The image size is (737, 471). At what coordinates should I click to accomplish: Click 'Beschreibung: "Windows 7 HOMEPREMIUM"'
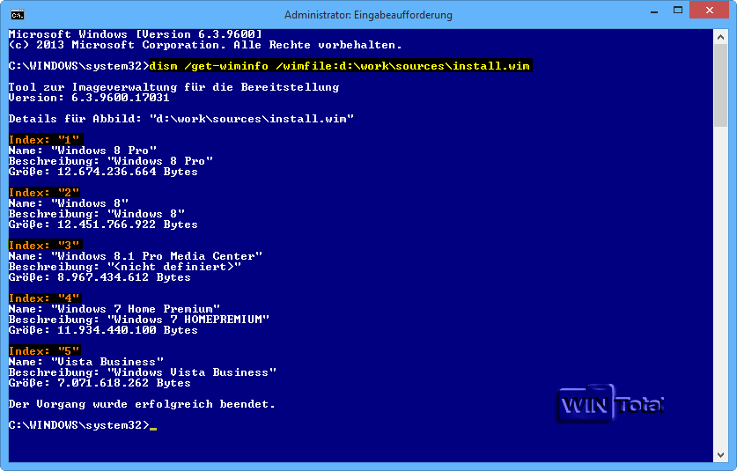[x=138, y=320]
